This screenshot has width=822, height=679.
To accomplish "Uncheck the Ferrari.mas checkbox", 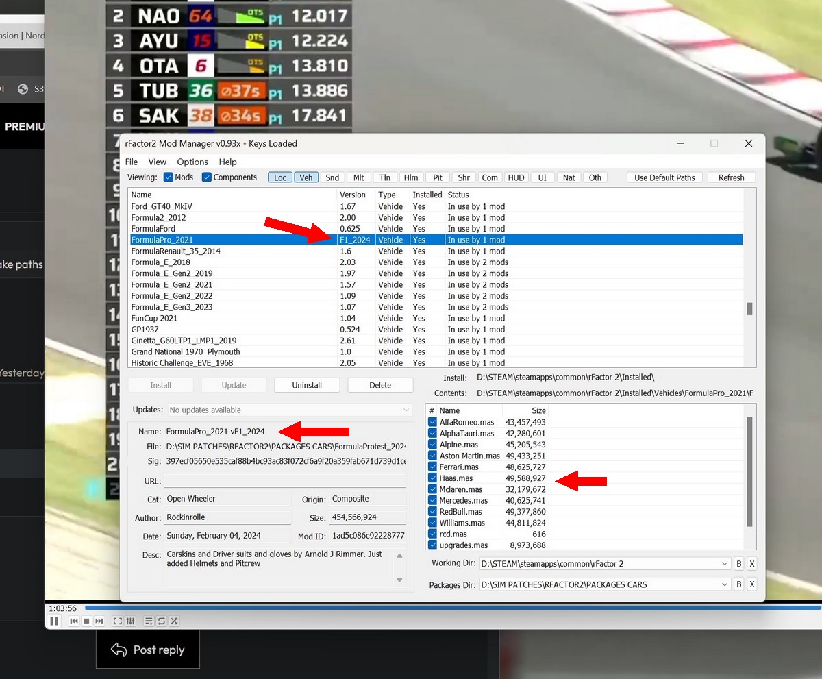I will [x=432, y=467].
